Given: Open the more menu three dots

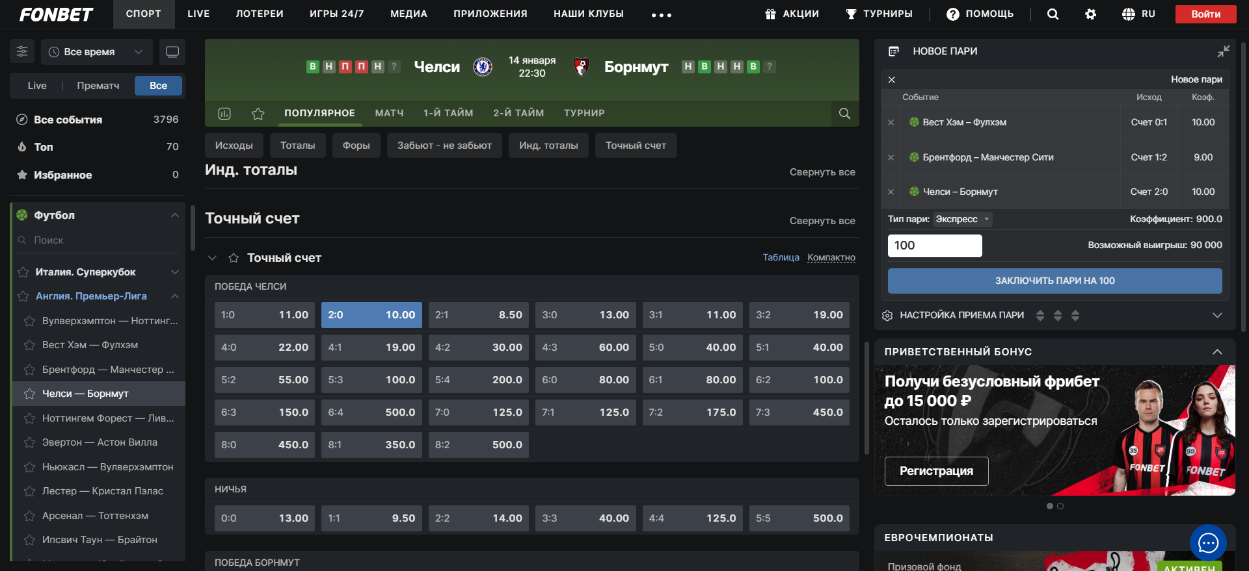Looking at the screenshot, I should tap(662, 15).
